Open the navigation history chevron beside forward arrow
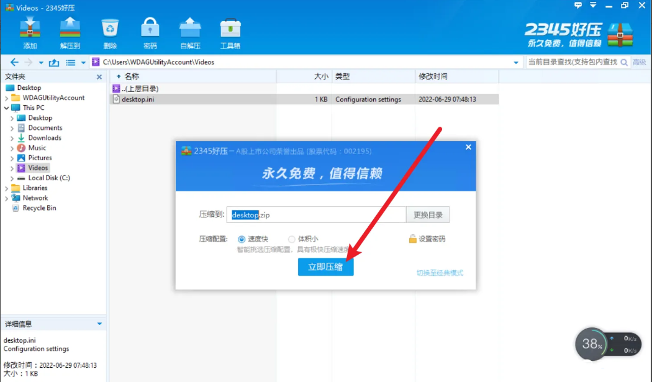The image size is (652, 382). pyautogui.click(x=40, y=62)
